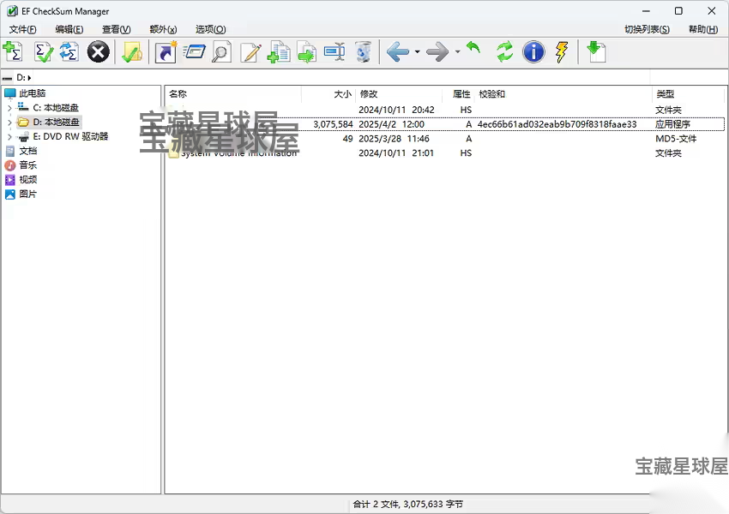Click the 应用程序 type cell
729x514 pixels.
[x=672, y=124]
